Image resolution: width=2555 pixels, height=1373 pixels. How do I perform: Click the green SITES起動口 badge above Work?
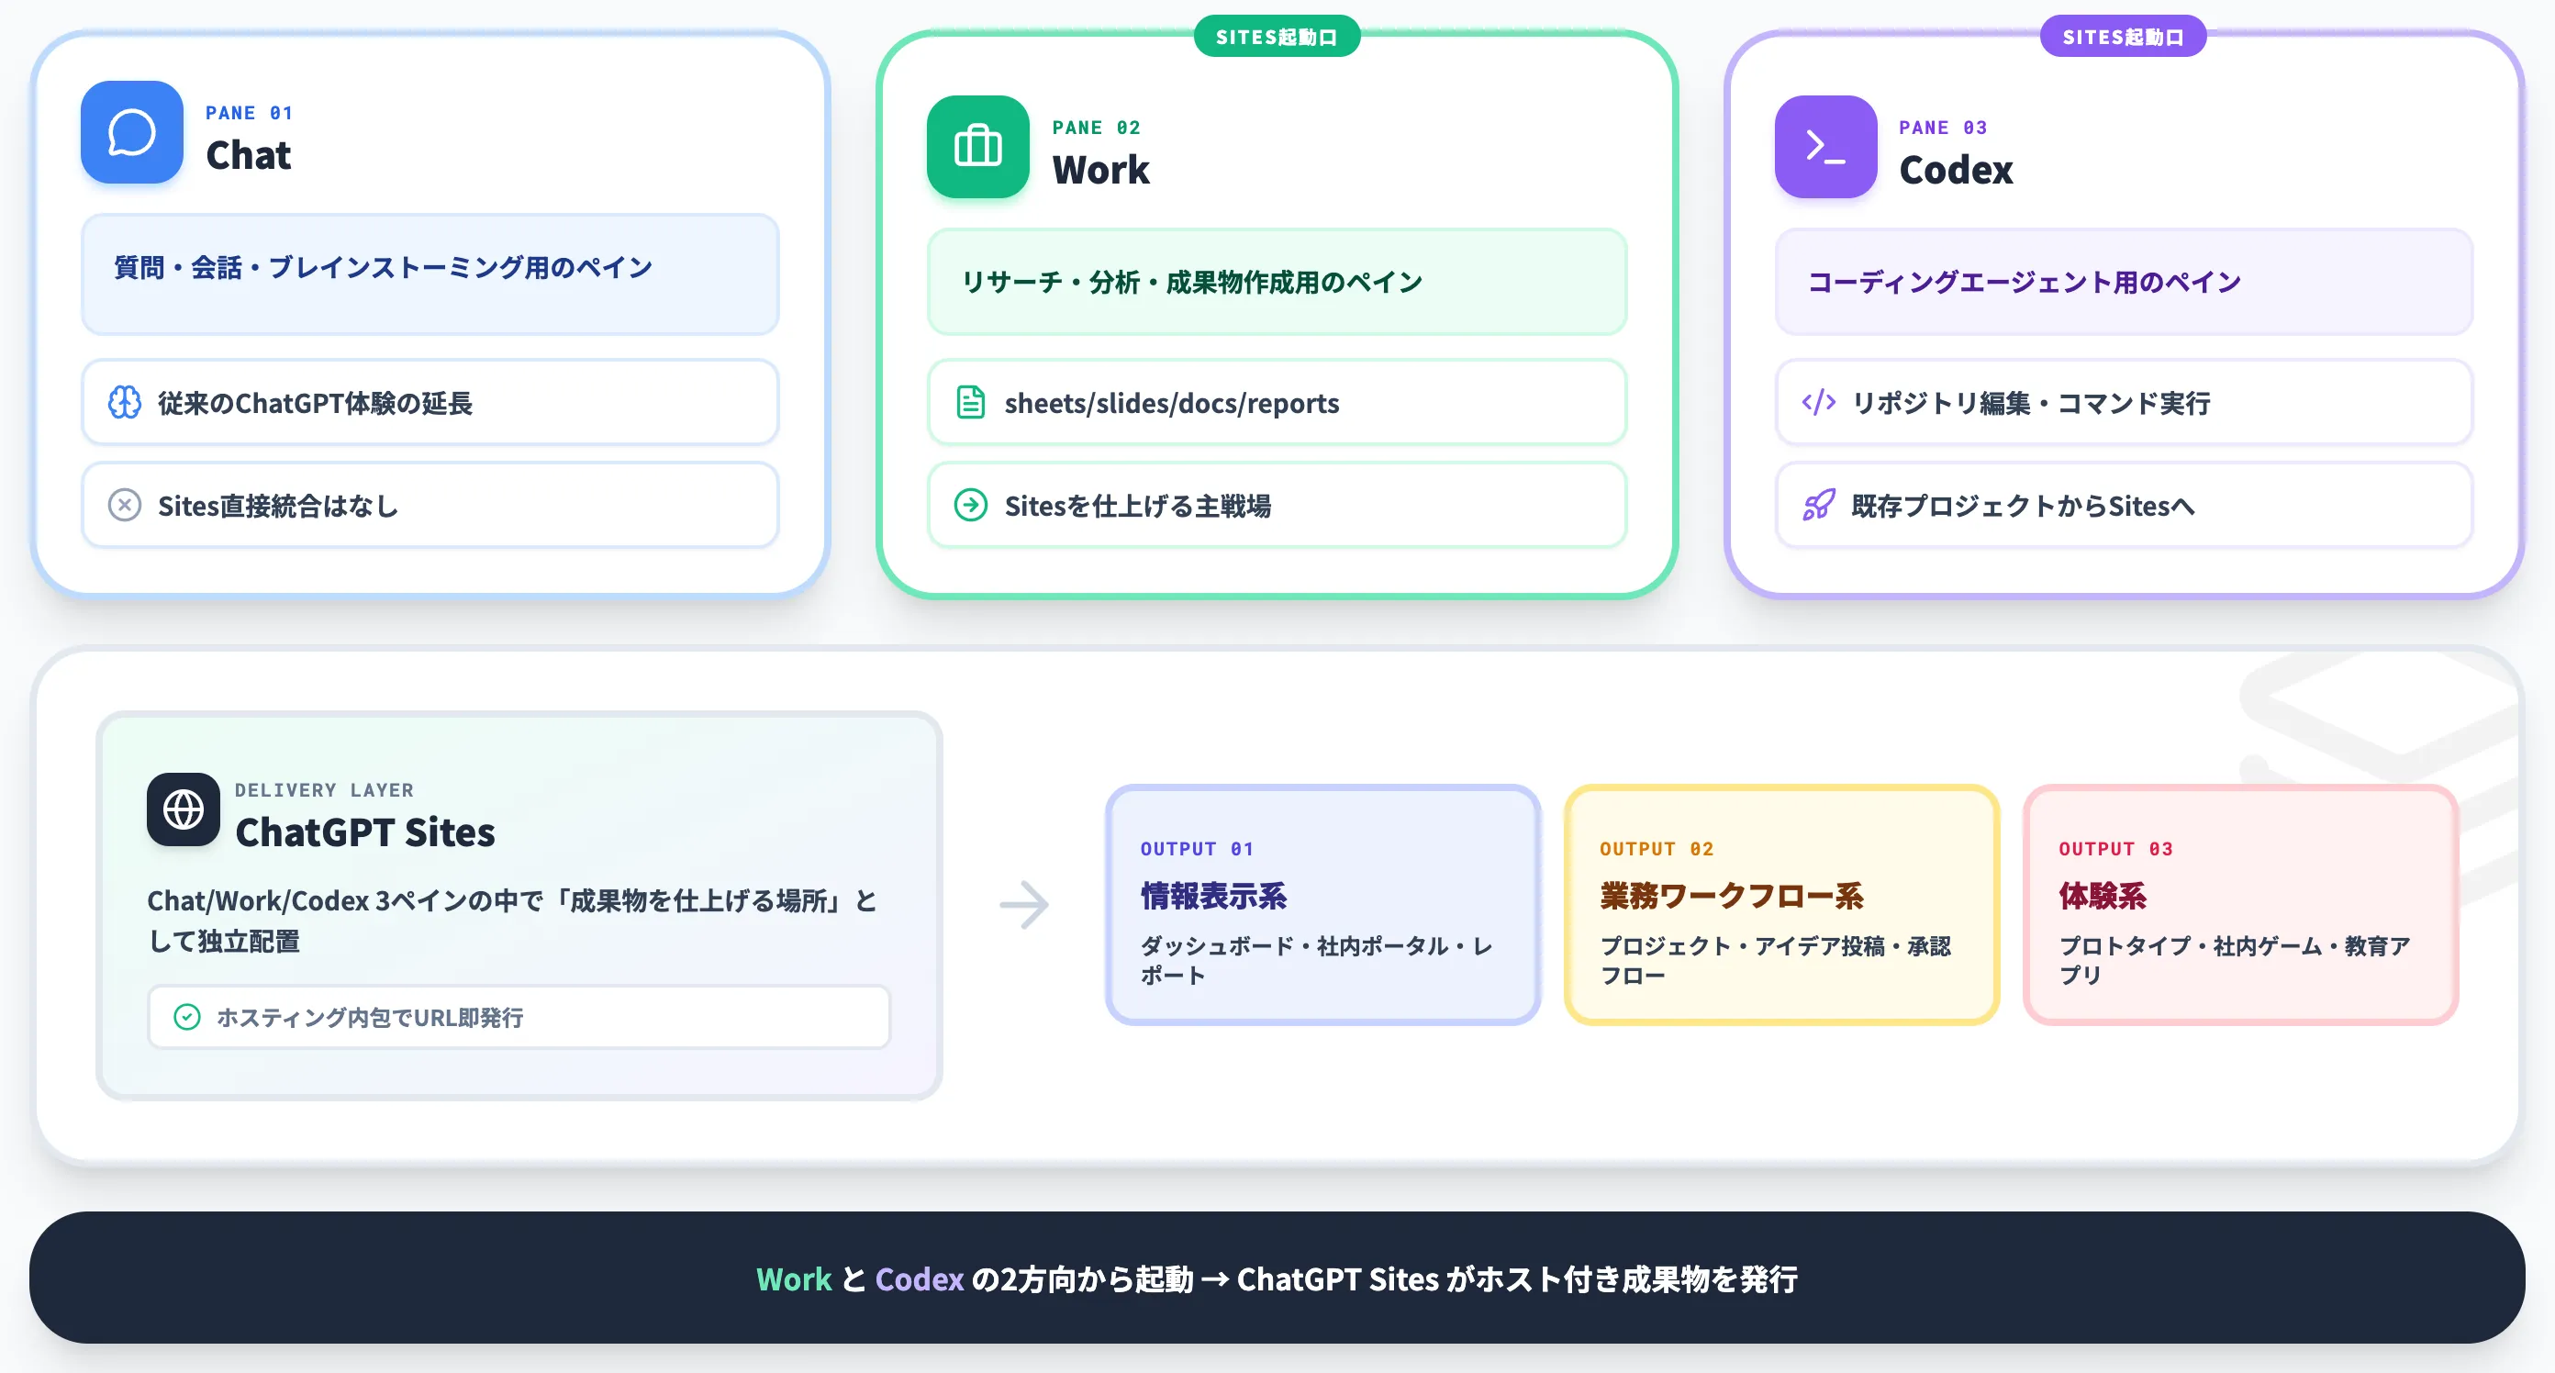click(1277, 37)
